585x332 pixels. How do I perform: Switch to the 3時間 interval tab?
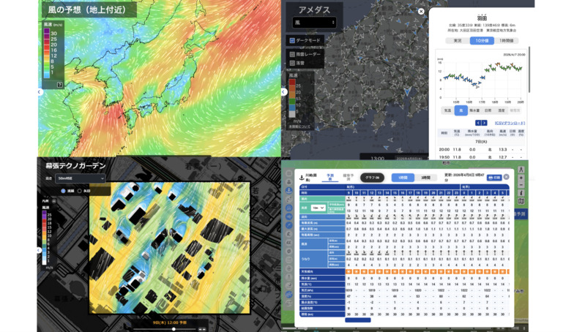pyautogui.click(x=425, y=178)
